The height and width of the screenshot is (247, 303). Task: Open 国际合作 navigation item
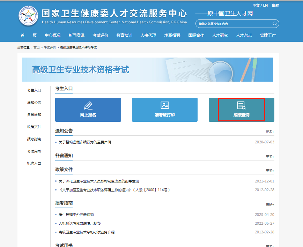196,35
